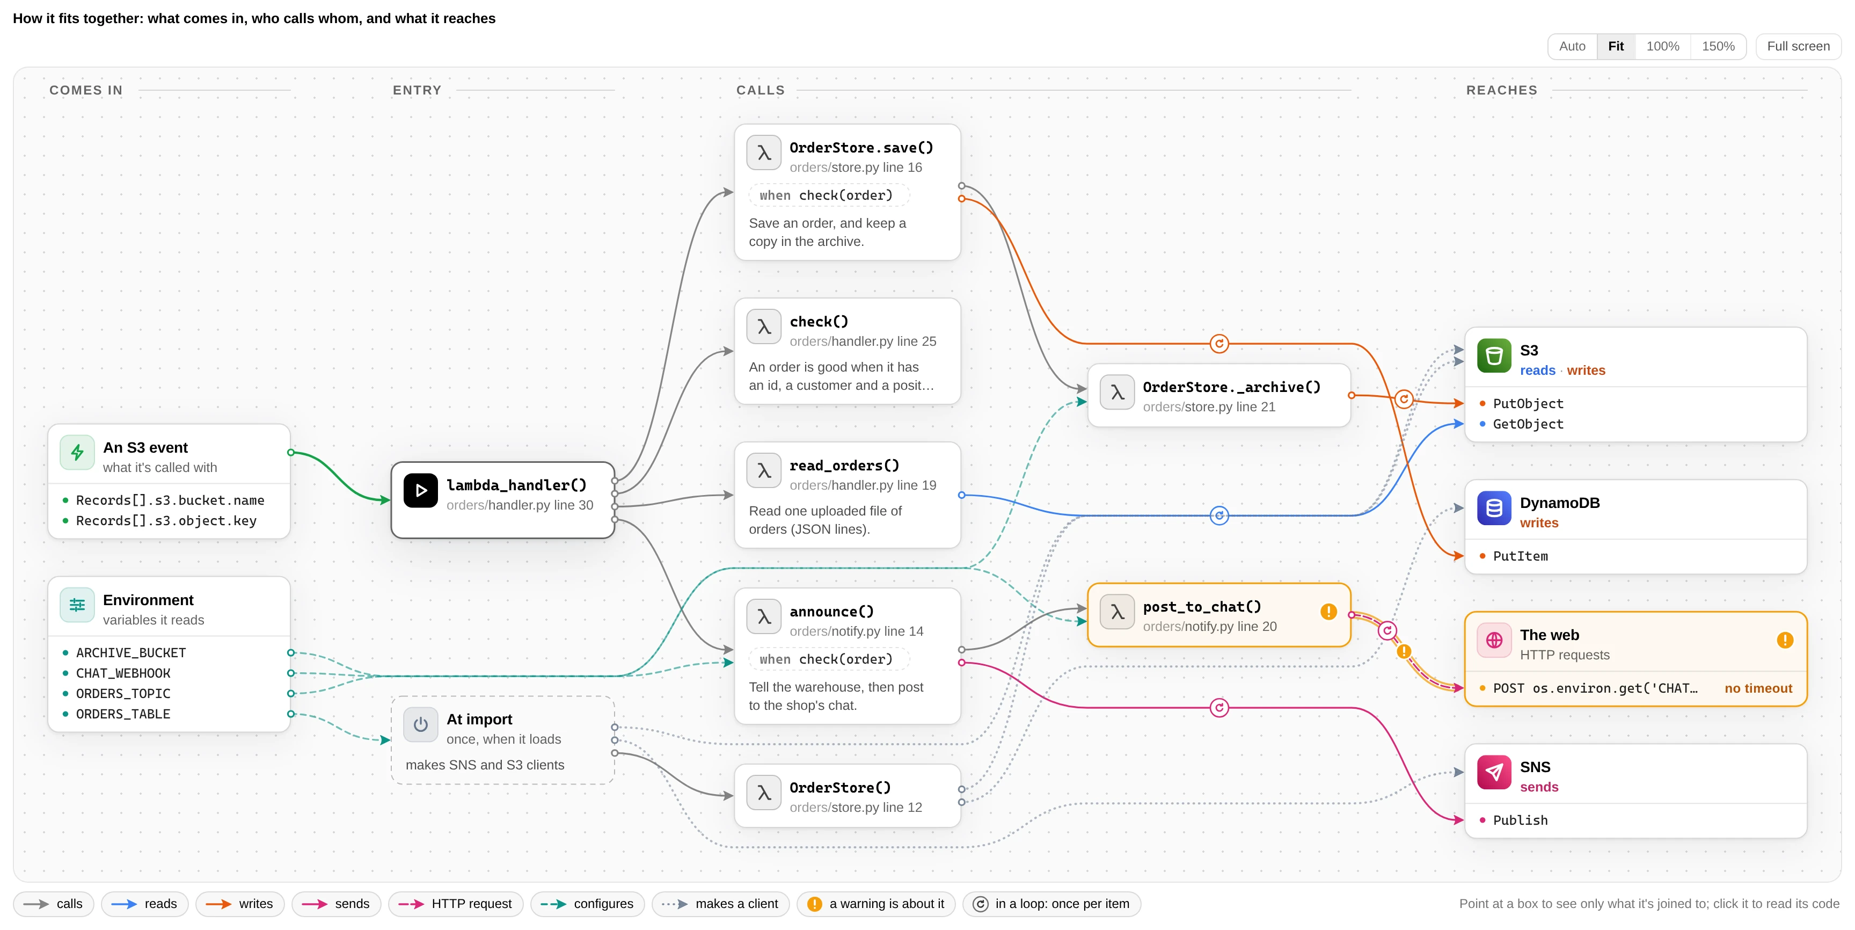Set zoom to 100%
Image resolution: width=1855 pixels, height=930 pixels.
1662,46
